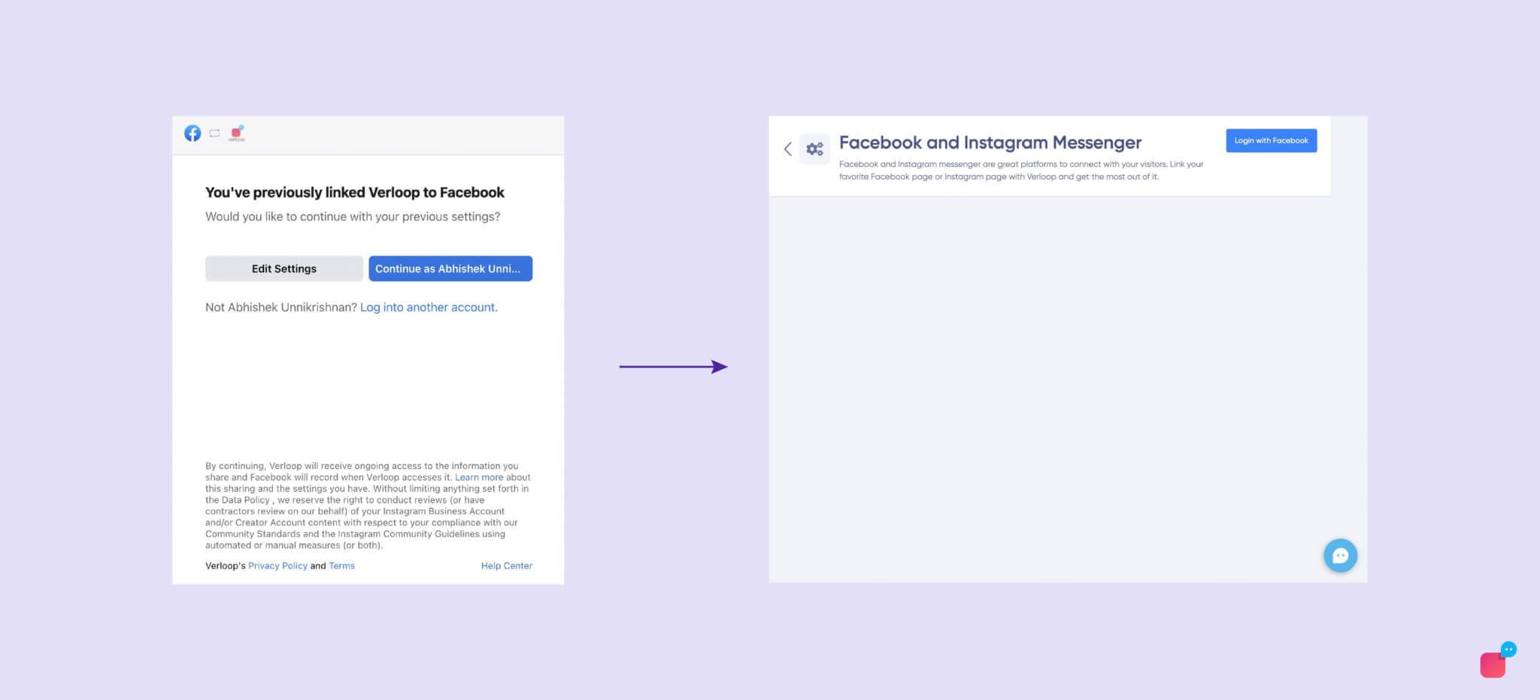
Task: Click the Facebook logo icon
Action: coord(192,133)
